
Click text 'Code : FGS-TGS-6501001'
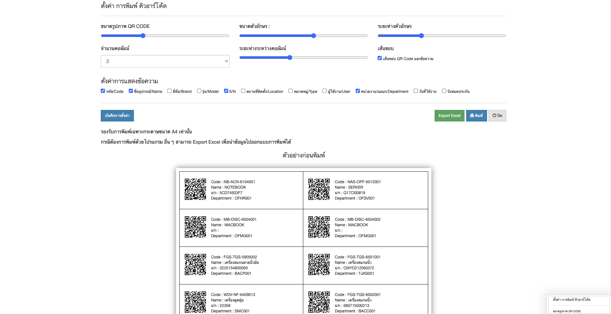click(x=358, y=257)
